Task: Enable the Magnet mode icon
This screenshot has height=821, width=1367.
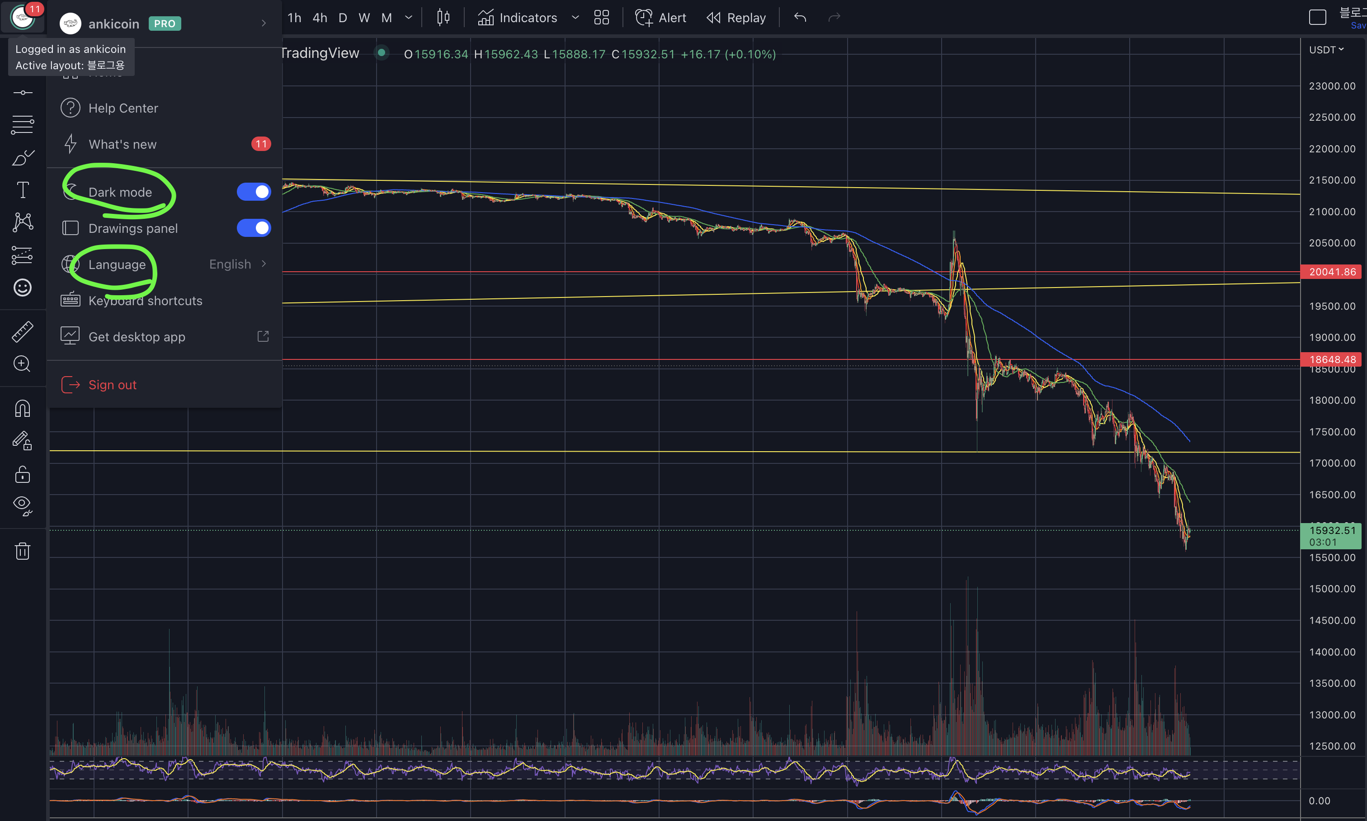Action: (23, 409)
